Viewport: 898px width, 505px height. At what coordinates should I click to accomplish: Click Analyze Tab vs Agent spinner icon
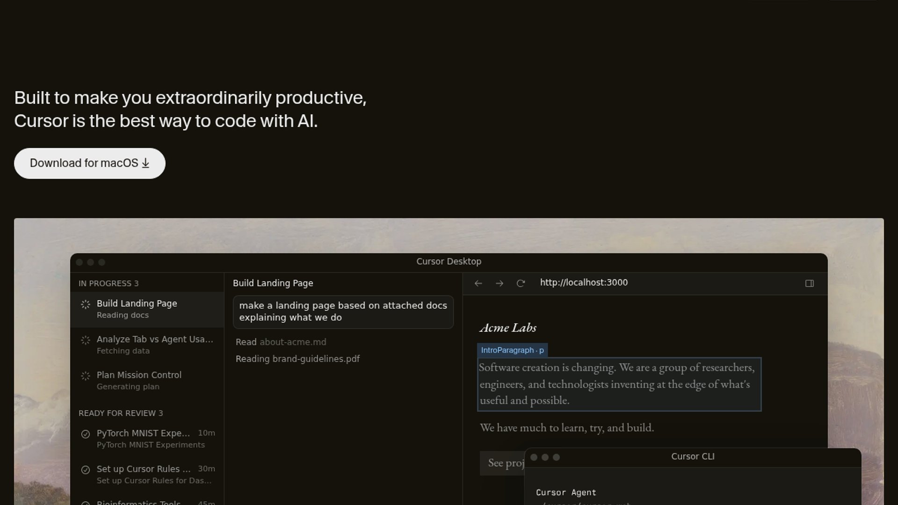(86, 340)
